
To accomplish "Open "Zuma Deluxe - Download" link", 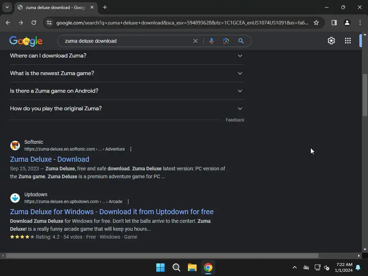I will pyautogui.click(x=50, y=159).
